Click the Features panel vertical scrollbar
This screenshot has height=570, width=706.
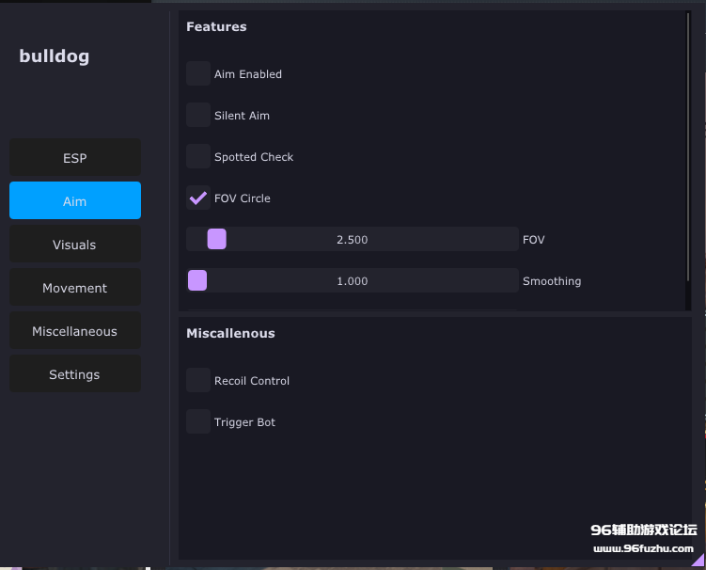(688, 160)
